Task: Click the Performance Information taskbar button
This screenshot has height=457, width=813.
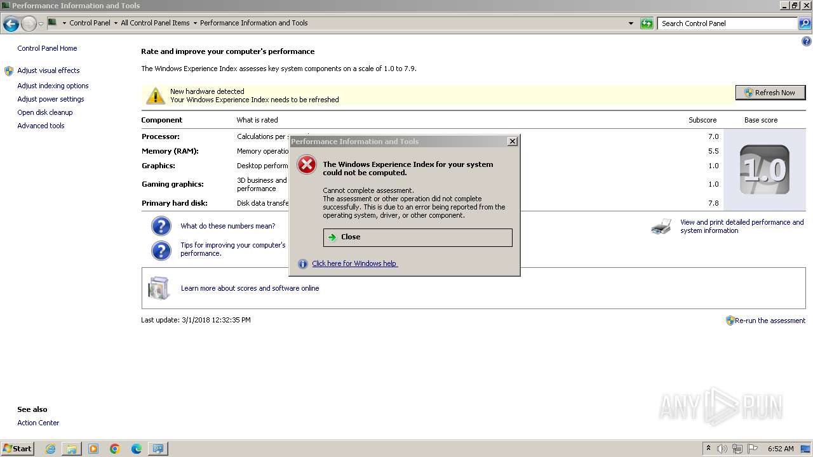Action: click(x=158, y=449)
